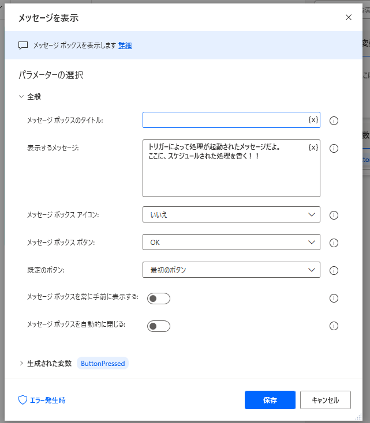Expand the 生成された変数 section
The height and width of the screenshot is (423, 370).
point(21,364)
